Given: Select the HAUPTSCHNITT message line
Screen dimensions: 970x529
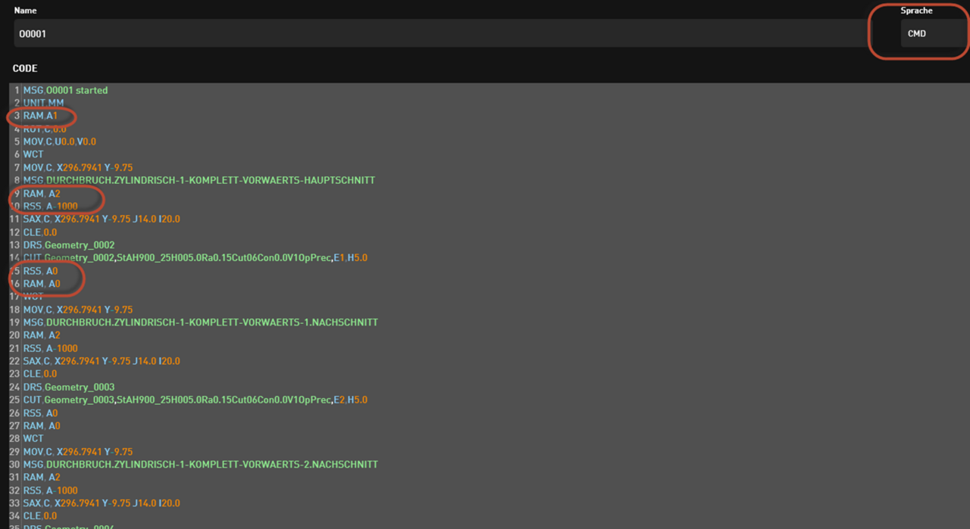Looking at the screenshot, I should click(199, 180).
